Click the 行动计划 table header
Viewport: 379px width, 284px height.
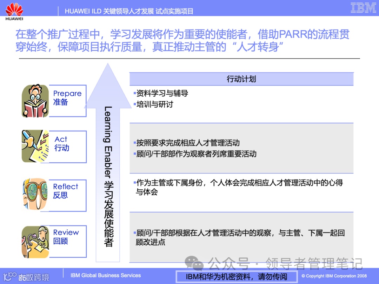[x=241, y=79]
